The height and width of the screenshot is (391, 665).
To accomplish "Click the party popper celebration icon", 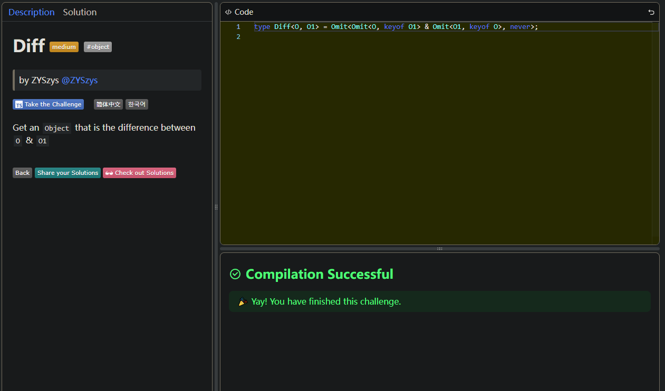I will [x=243, y=302].
